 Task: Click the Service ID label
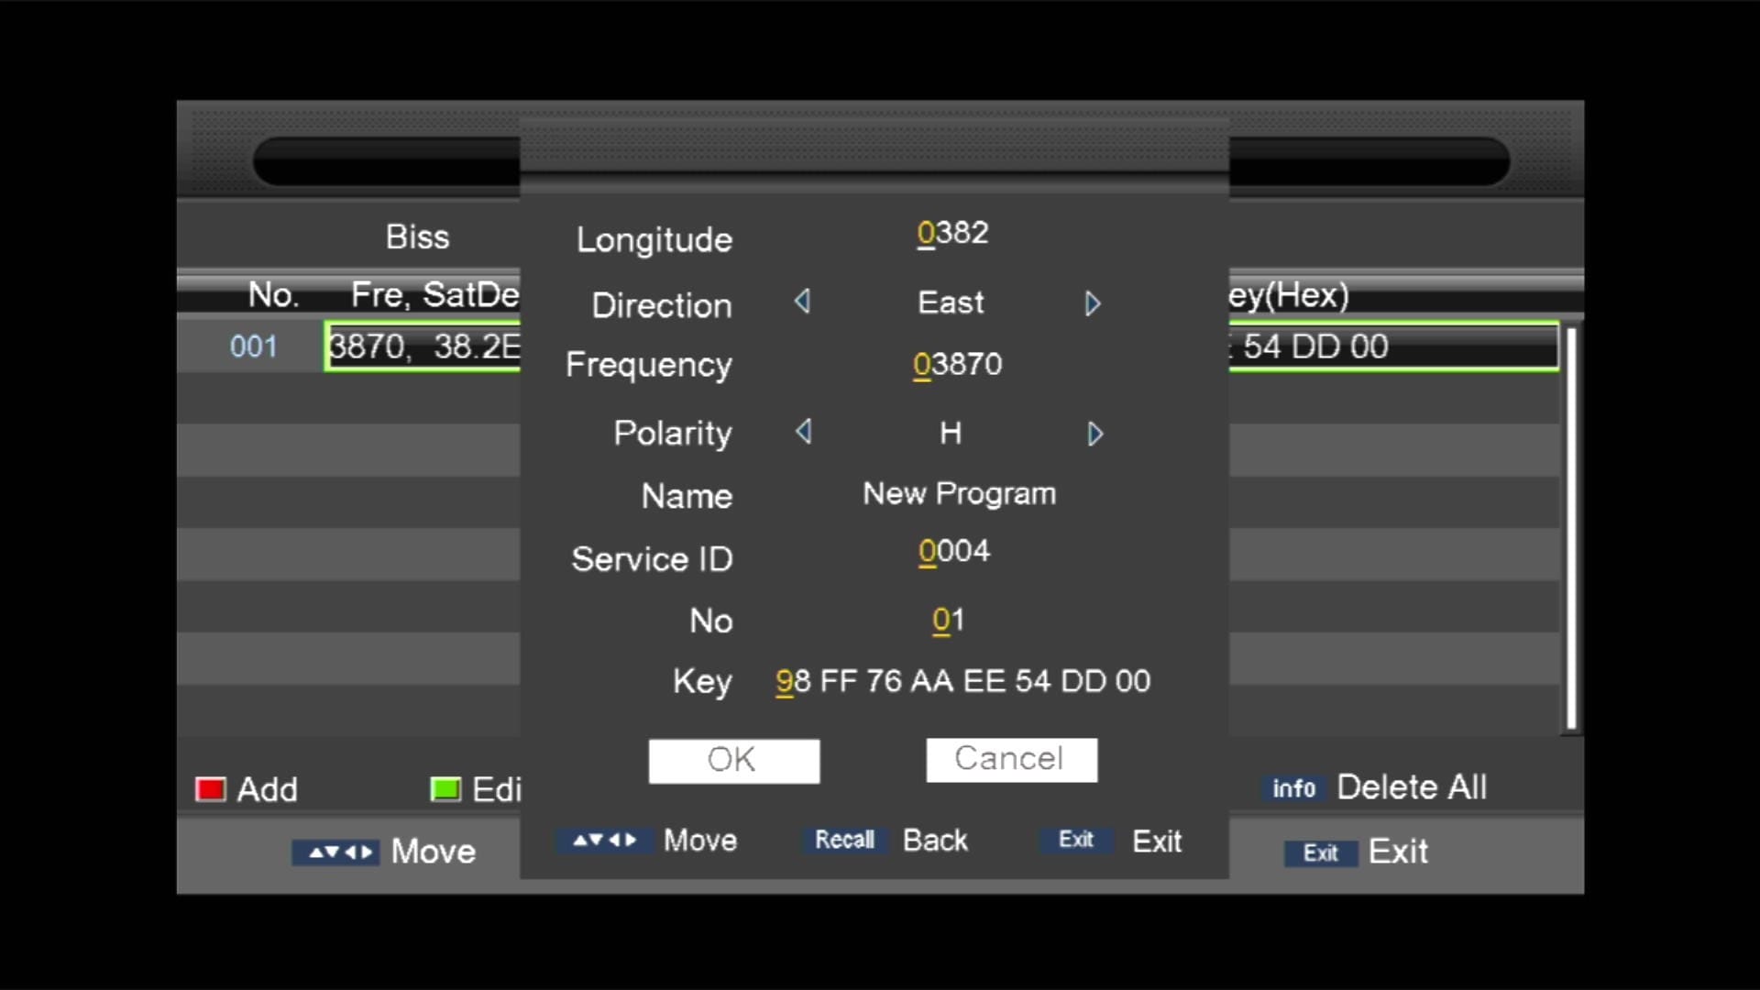(x=652, y=559)
